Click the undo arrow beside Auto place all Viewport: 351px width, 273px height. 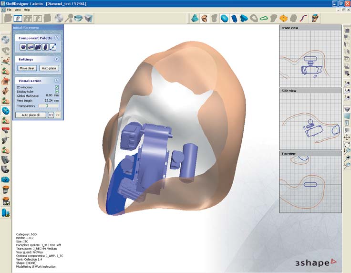(51, 115)
